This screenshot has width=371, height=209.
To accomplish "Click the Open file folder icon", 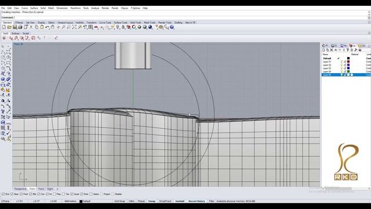I will [9, 27].
